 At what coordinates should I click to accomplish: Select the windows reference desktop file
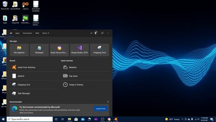pos(36,20)
